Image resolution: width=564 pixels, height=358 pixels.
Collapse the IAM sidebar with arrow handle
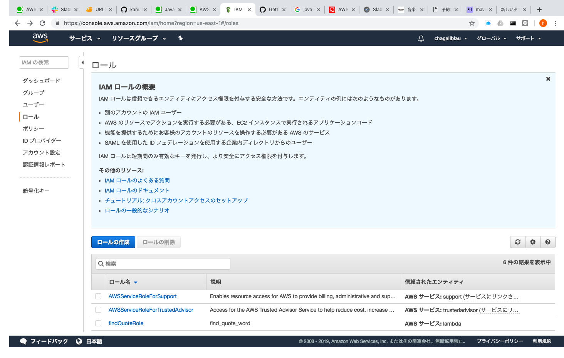coord(82,62)
